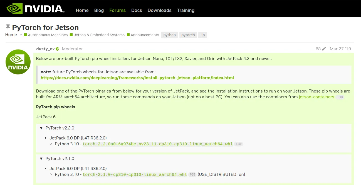Select the pytorch tag
361x185 pixels.
(x=188, y=35)
